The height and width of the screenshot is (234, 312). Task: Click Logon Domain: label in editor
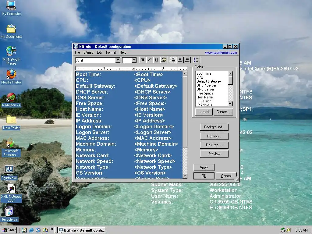(94, 126)
